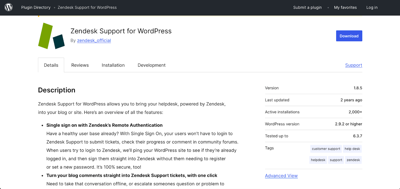Click the Log in link

[x=372, y=7]
